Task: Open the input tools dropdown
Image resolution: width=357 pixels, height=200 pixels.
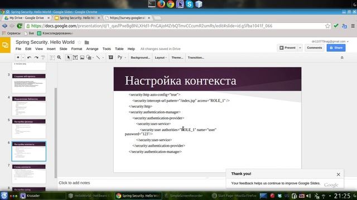Action: pos(122,58)
